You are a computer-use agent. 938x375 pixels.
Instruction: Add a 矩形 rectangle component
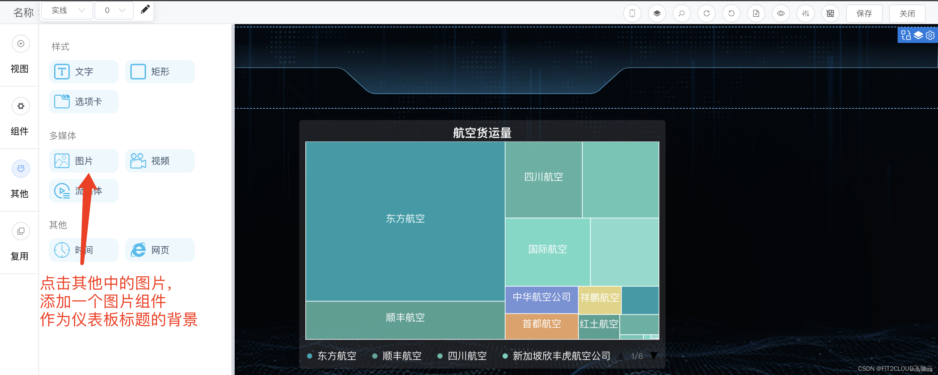[x=159, y=72]
